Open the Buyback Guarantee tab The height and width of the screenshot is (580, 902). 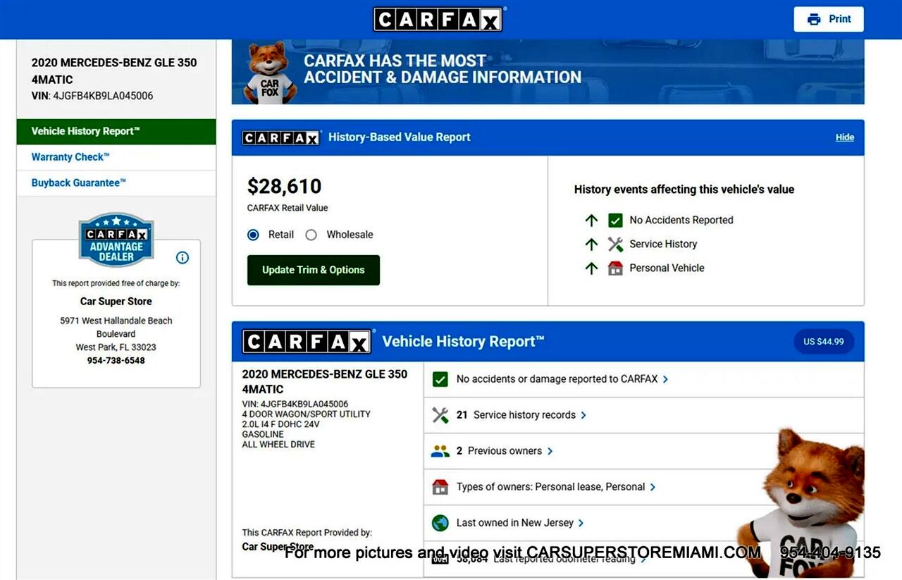[78, 183]
